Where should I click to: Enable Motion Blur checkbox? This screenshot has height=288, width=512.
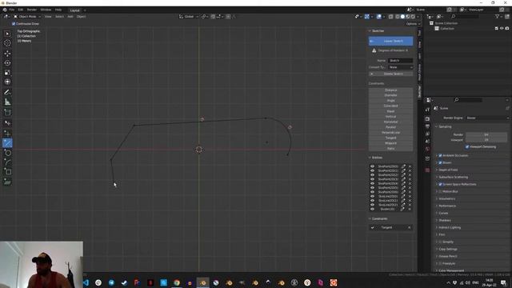click(440, 191)
